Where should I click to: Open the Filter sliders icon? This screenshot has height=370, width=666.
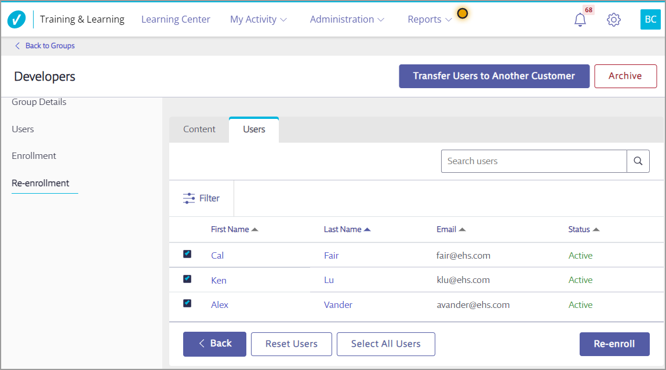(189, 198)
